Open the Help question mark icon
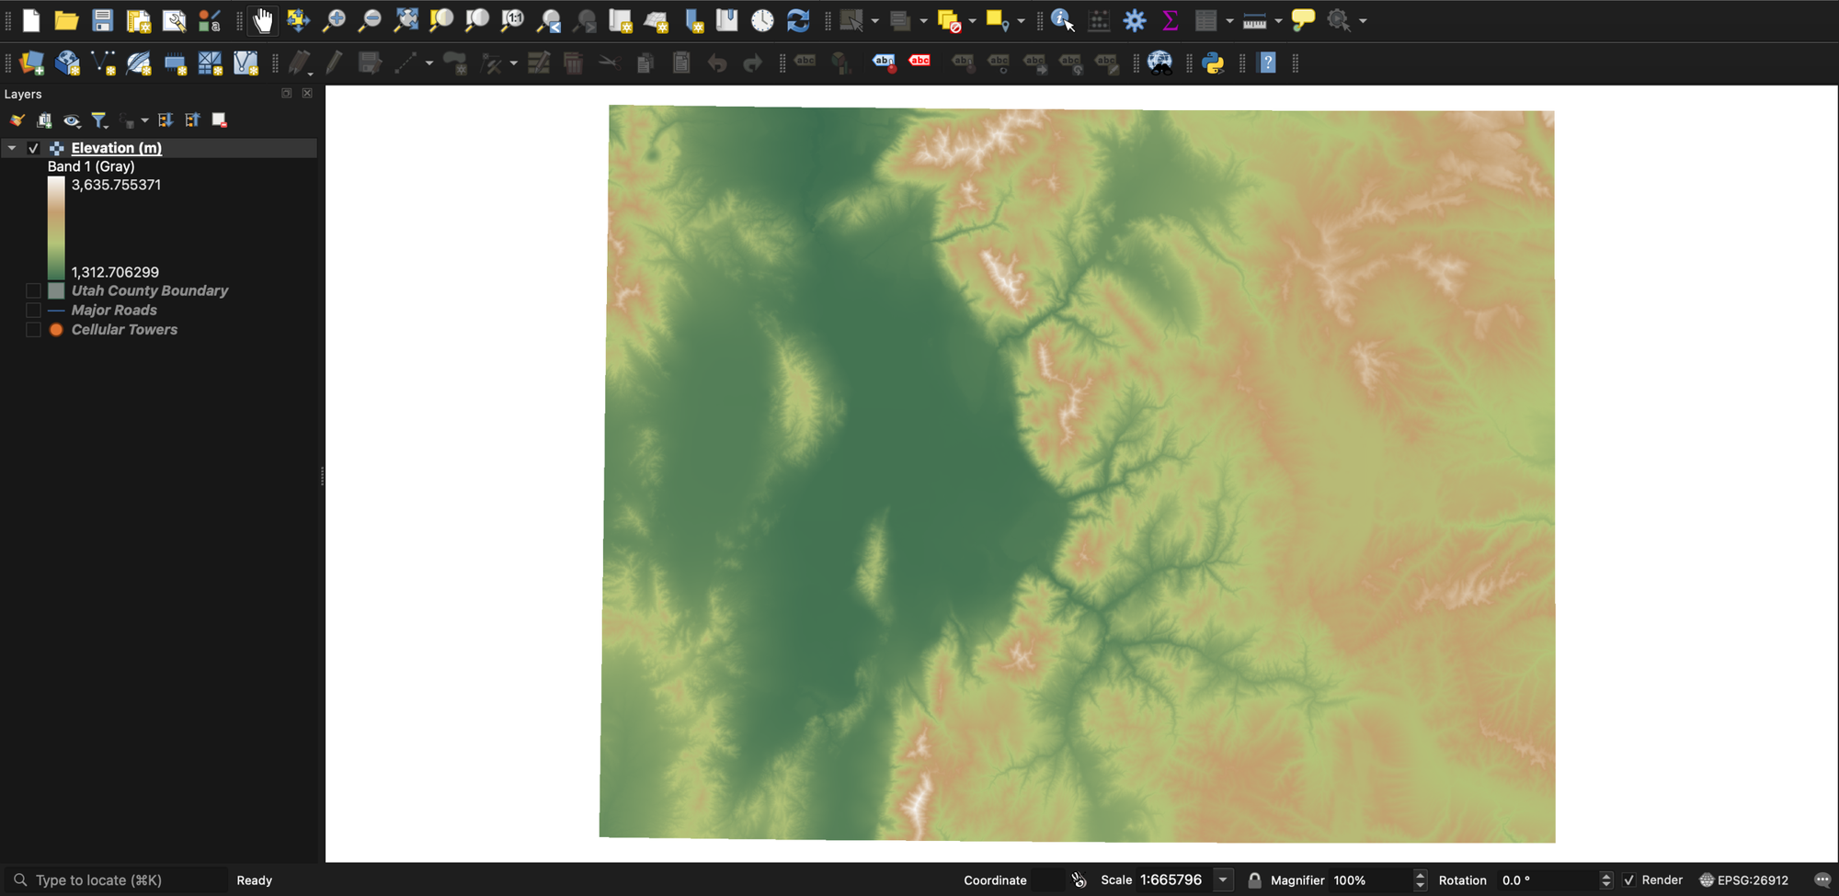Screen dimensions: 1839x896 [x=1267, y=62]
